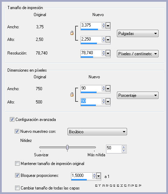Open slider popup beside resolution 78,740
This screenshot has width=168, height=194.
coord(108,53)
